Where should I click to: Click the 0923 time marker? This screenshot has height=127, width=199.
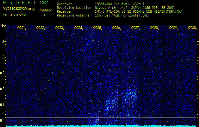[59, 28]
